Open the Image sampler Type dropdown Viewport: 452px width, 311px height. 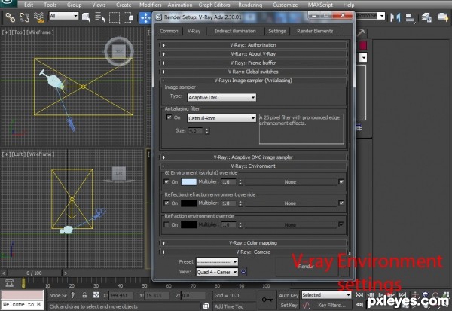pyautogui.click(x=221, y=97)
